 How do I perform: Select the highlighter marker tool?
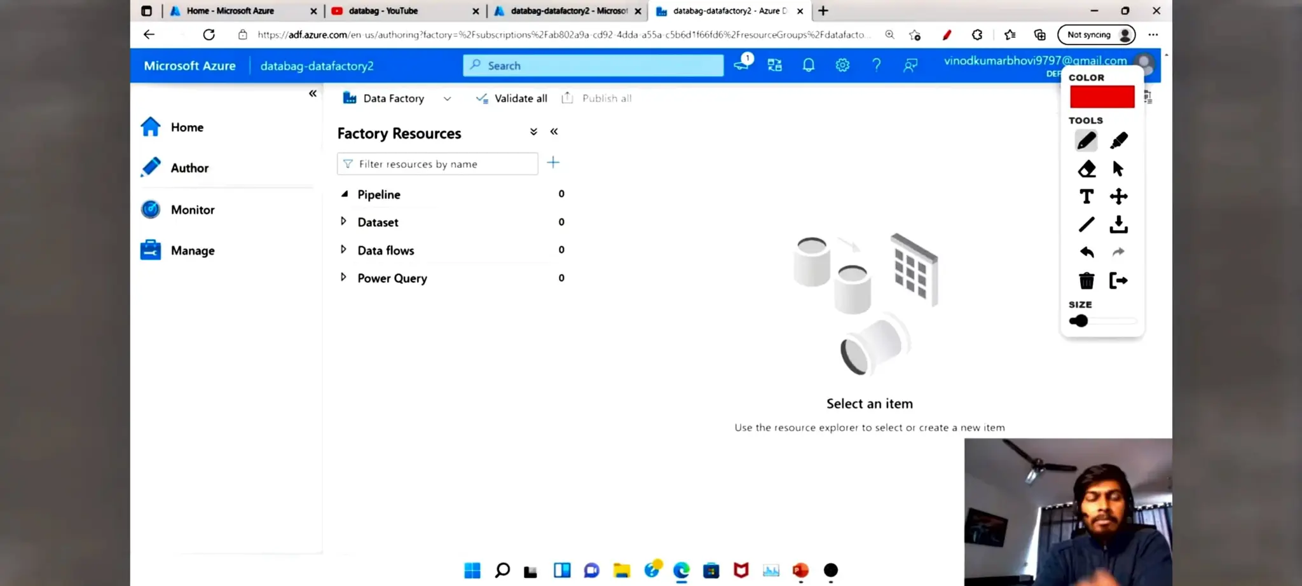coord(1118,140)
